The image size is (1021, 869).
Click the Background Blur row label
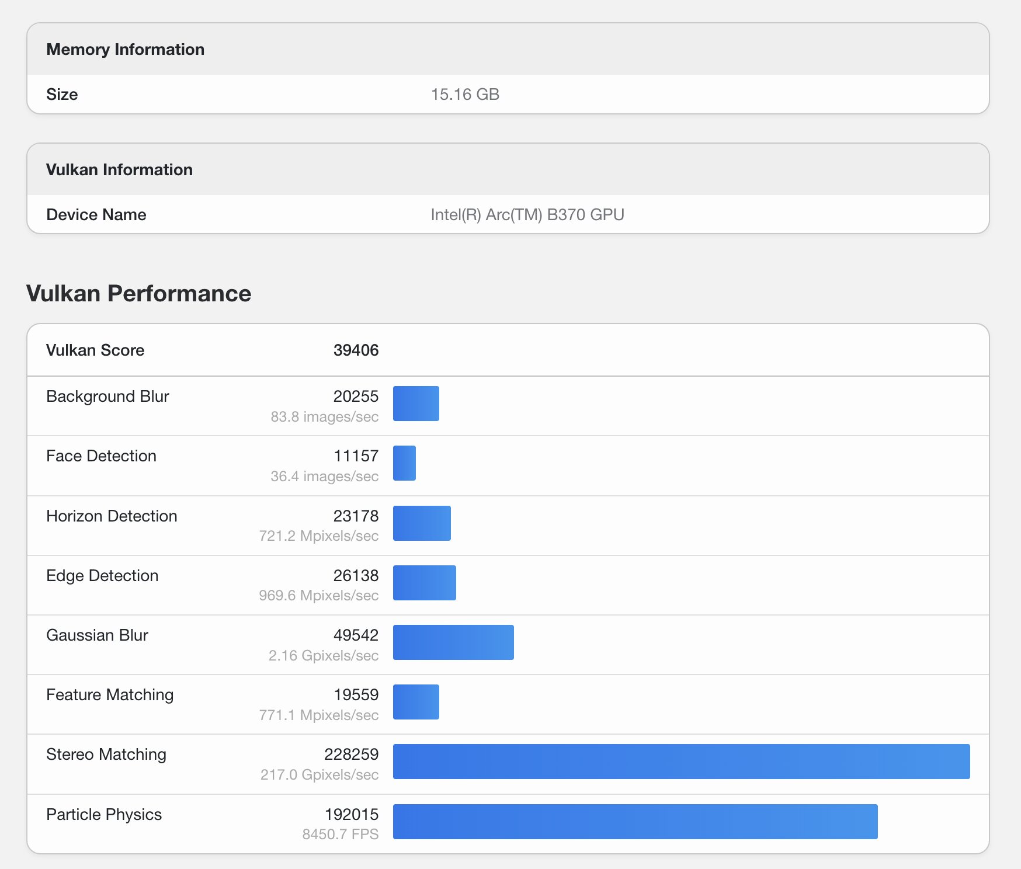pyautogui.click(x=107, y=397)
